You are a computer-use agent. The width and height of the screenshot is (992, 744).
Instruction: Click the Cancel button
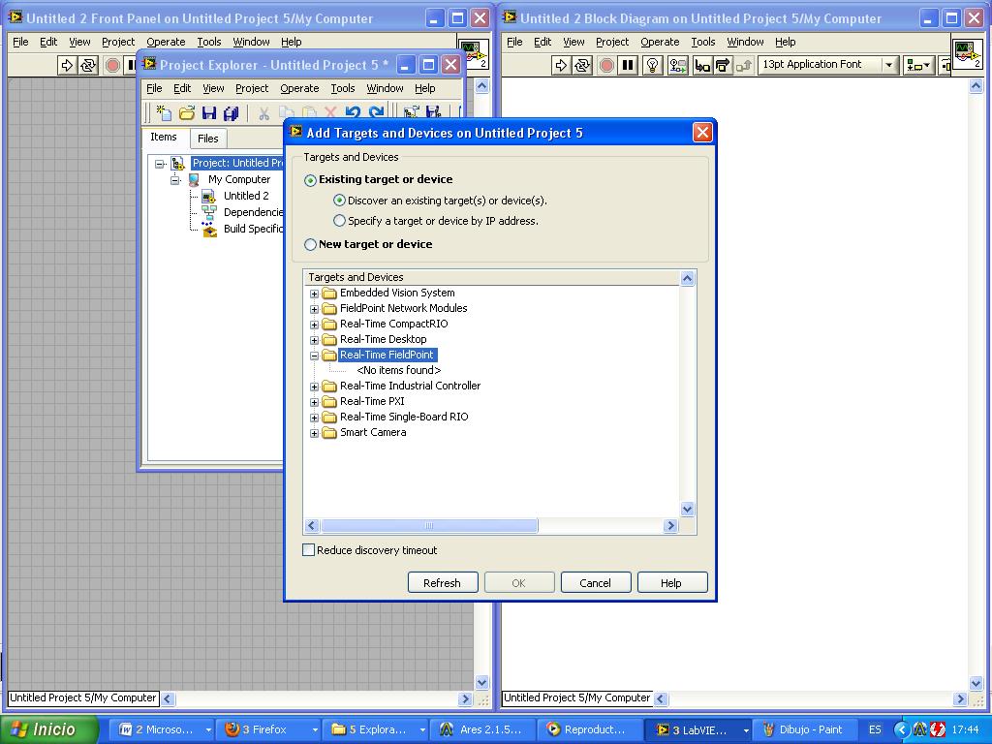[596, 582]
